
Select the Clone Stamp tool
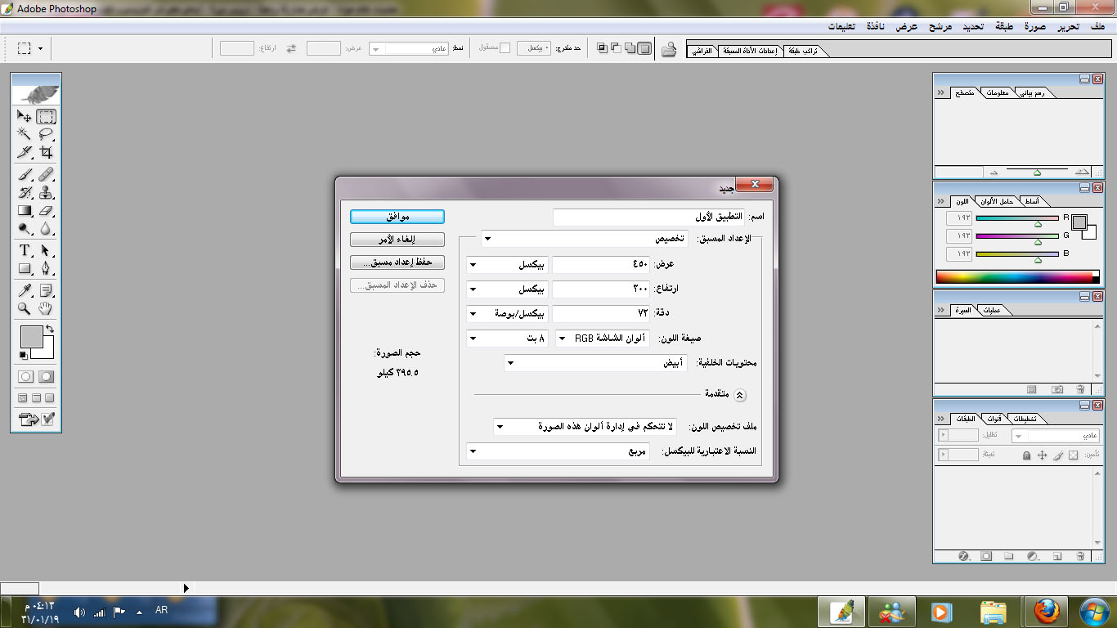[x=47, y=193]
